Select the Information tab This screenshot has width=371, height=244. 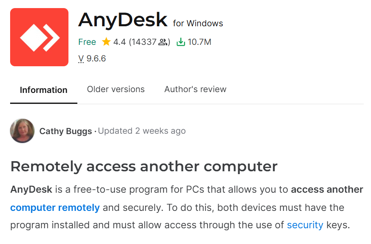[x=43, y=90]
